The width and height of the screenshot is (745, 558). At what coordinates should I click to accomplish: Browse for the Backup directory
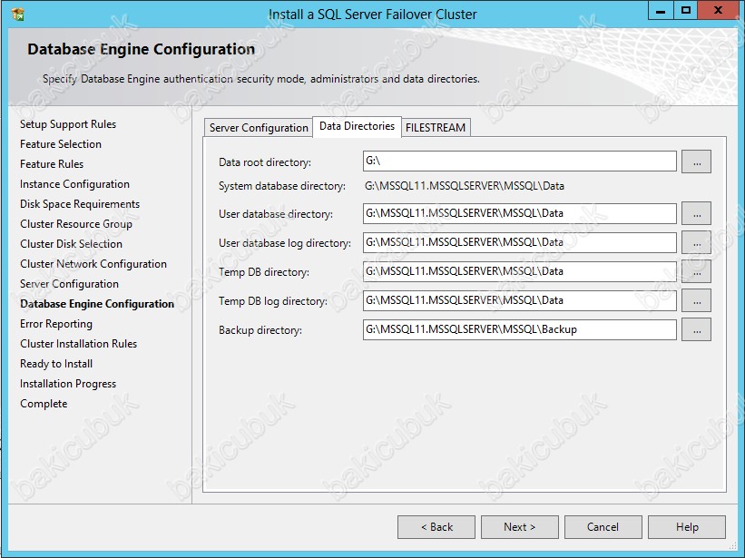(697, 329)
